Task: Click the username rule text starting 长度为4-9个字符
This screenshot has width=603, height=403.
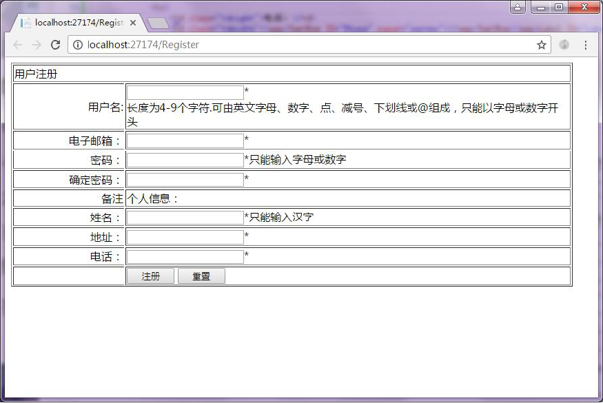Action: click(343, 114)
